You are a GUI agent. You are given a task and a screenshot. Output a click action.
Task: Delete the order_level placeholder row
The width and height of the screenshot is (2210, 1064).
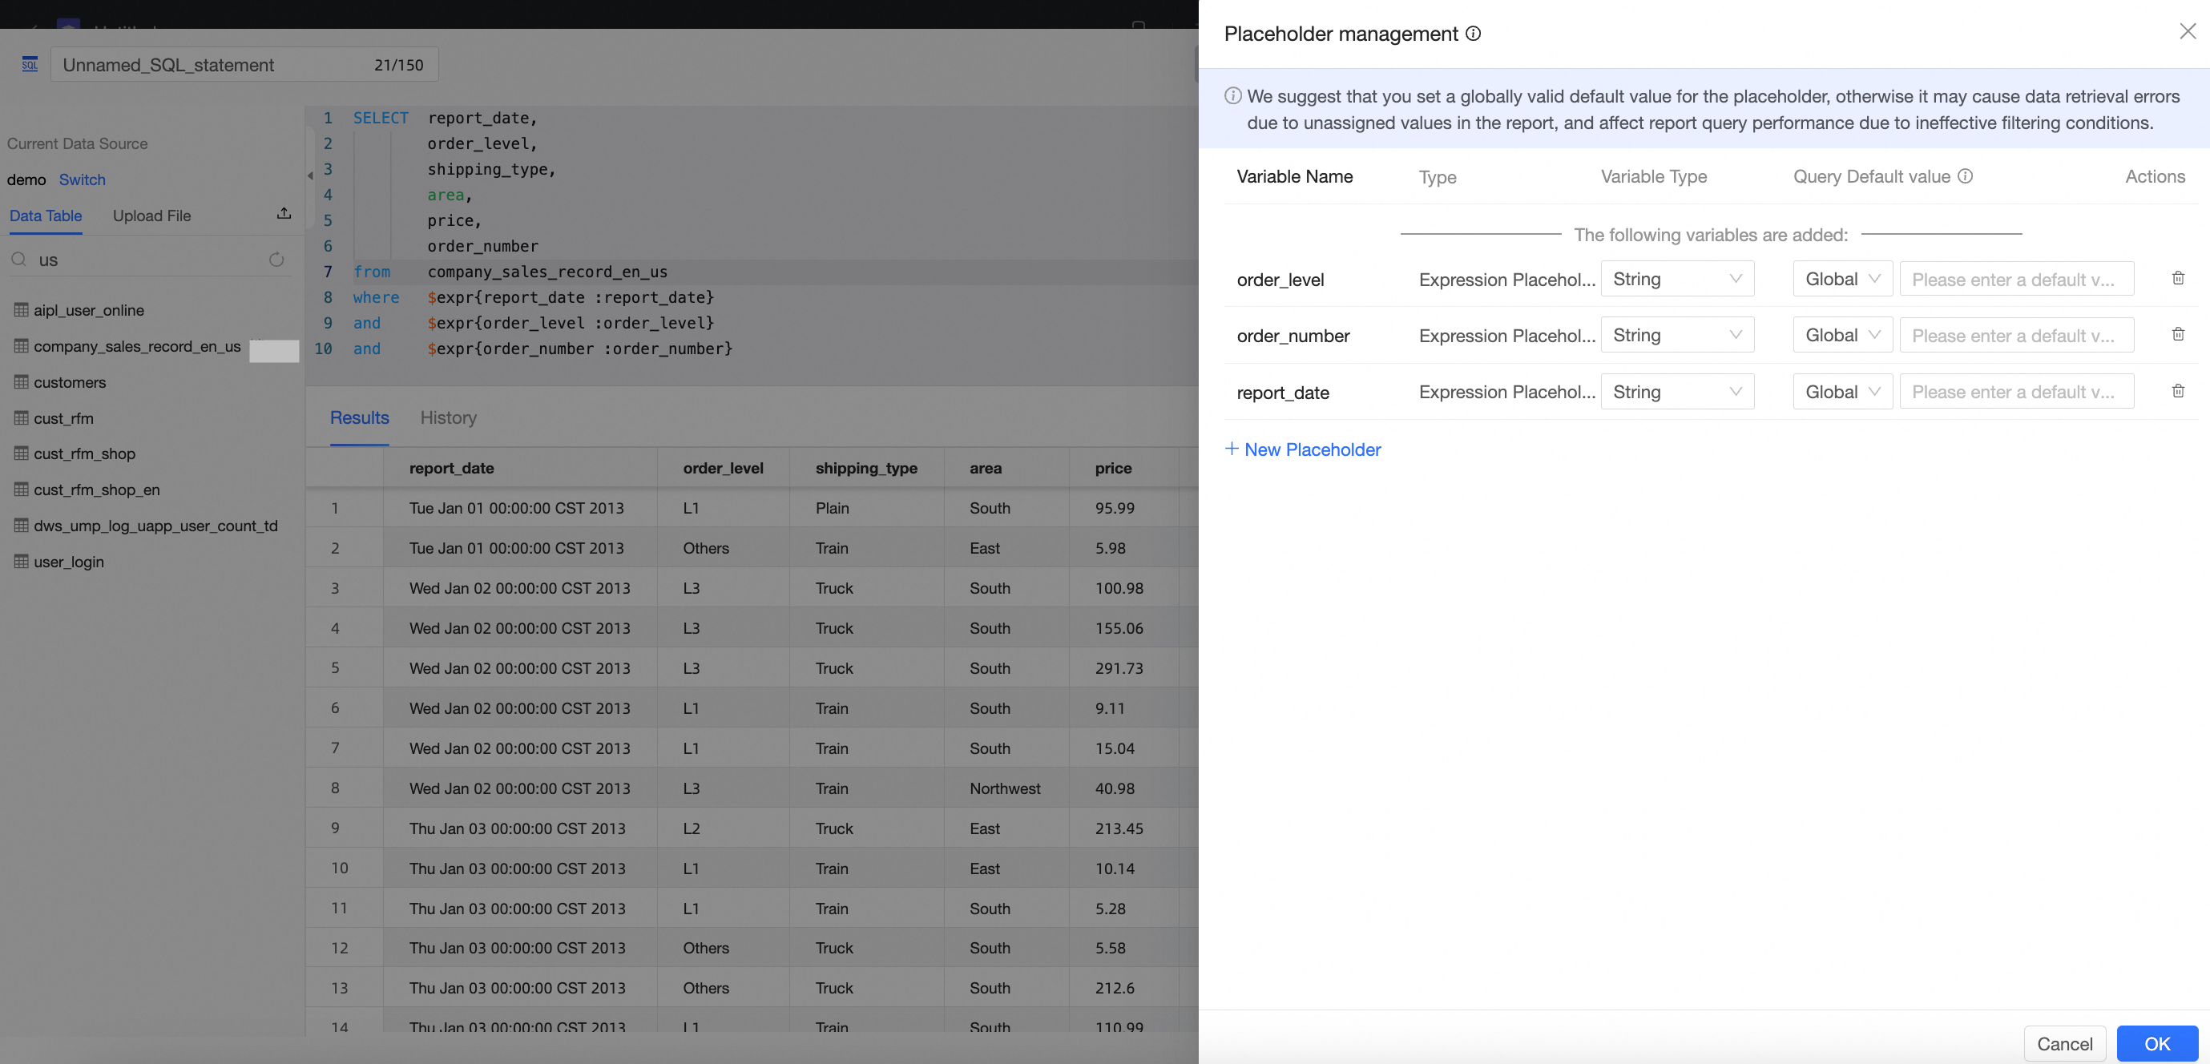coord(2177,278)
